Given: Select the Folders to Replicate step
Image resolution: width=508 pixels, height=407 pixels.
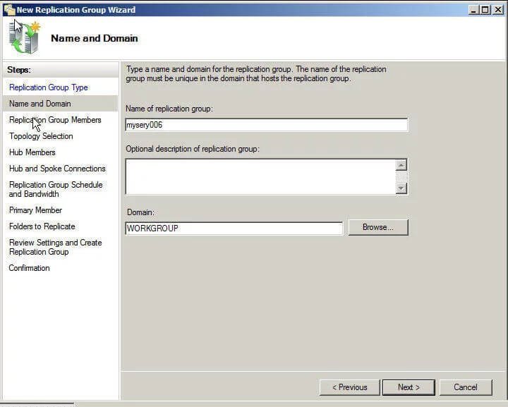Looking at the screenshot, I should [42, 226].
